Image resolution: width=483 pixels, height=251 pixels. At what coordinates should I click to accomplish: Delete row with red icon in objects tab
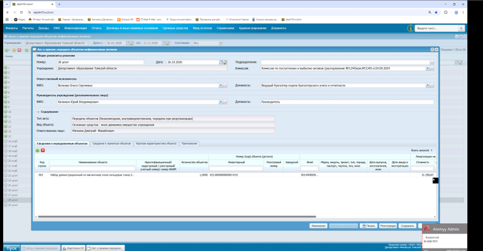pyautogui.click(x=43, y=150)
